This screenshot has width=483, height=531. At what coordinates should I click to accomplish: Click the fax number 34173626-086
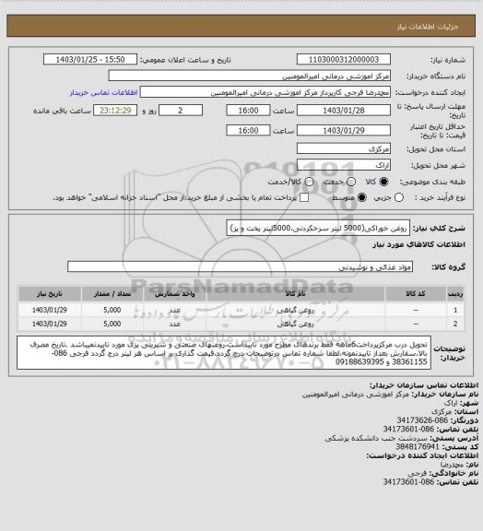(x=422, y=420)
